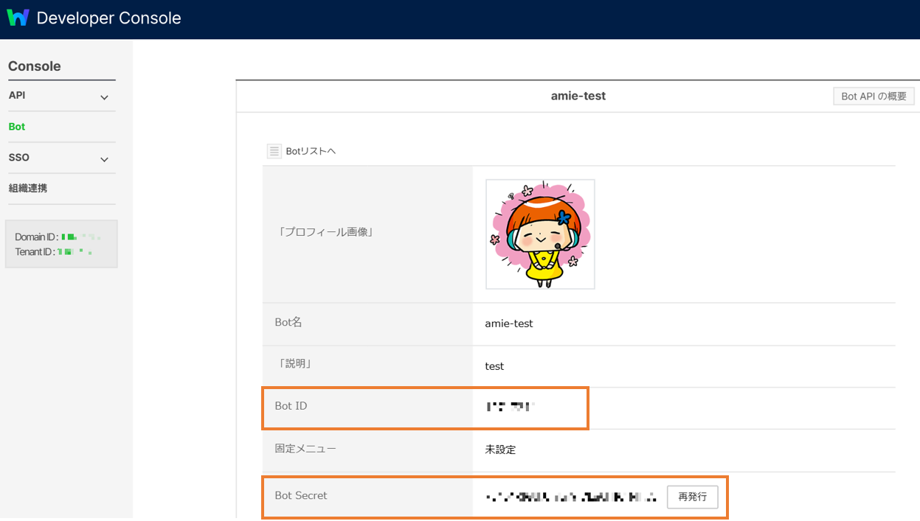
Task: Select Bot in the Console sidebar
Action: click(x=17, y=127)
